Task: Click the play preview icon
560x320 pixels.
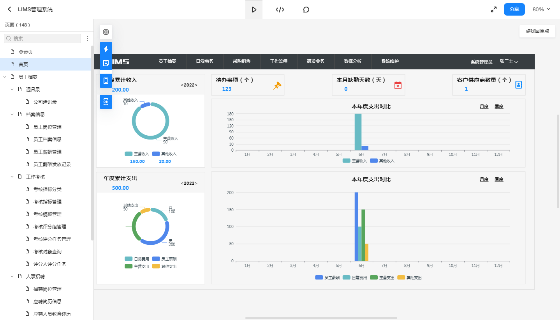Action: [x=254, y=9]
